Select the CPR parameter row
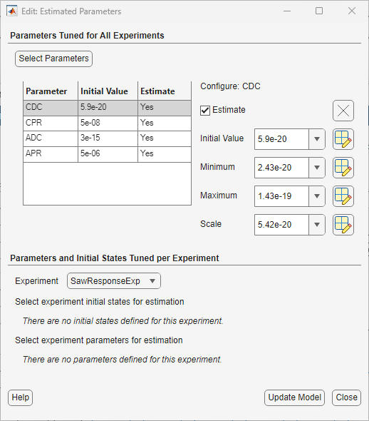 click(x=107, y=123)
